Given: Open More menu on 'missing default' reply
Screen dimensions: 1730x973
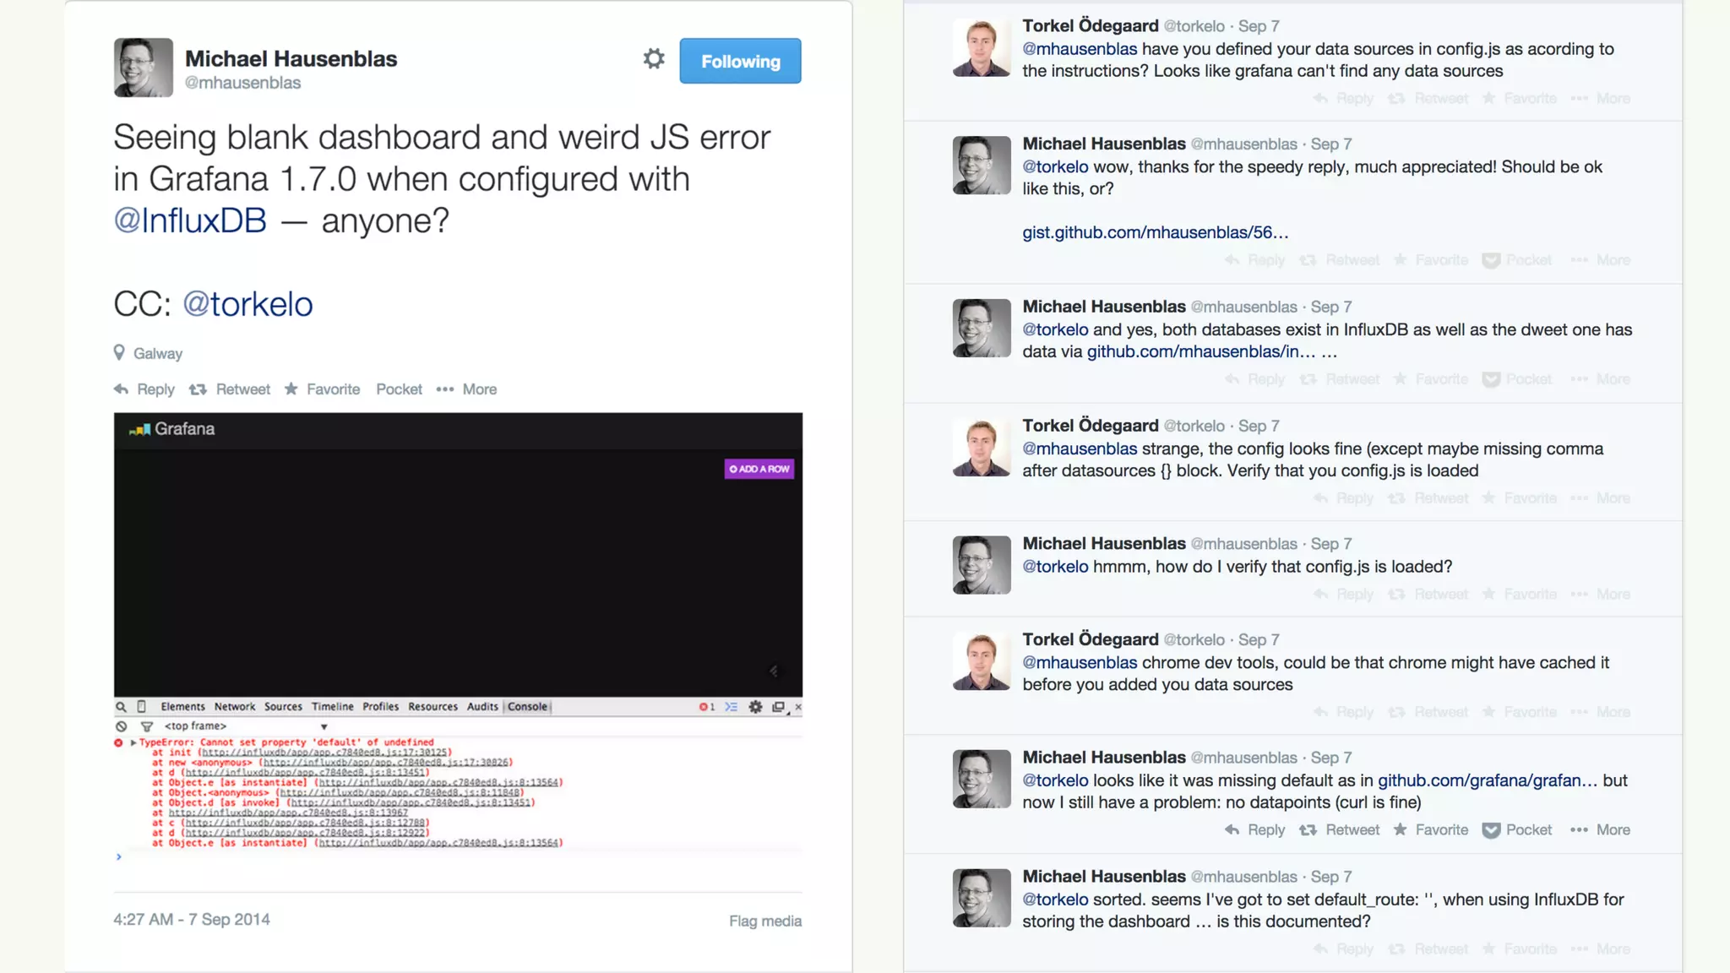Looking at the screenshot, I should (x=1601, y=830).
